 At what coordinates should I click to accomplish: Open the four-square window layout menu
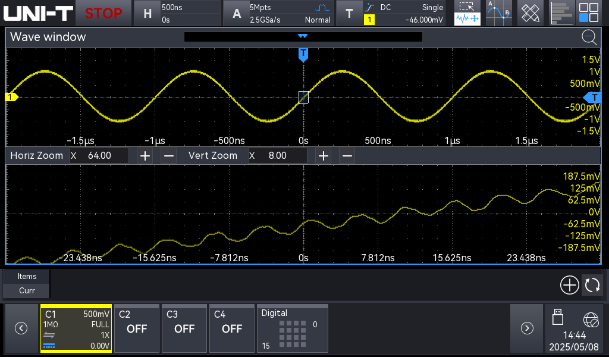pos(589,12)
